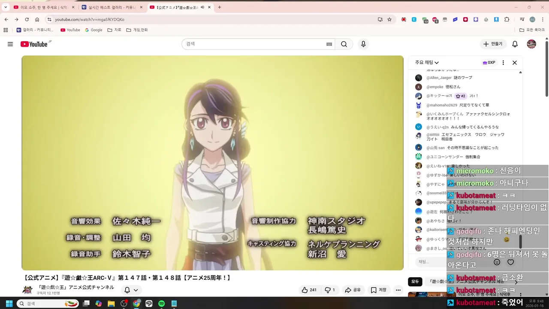The image size is (549, 309).
Task: Reload the current page
Action: (x=27, y=19)
